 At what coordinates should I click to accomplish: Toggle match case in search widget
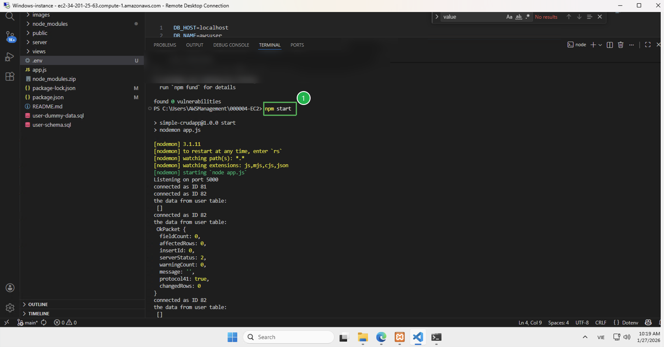(x=509, y=17)
